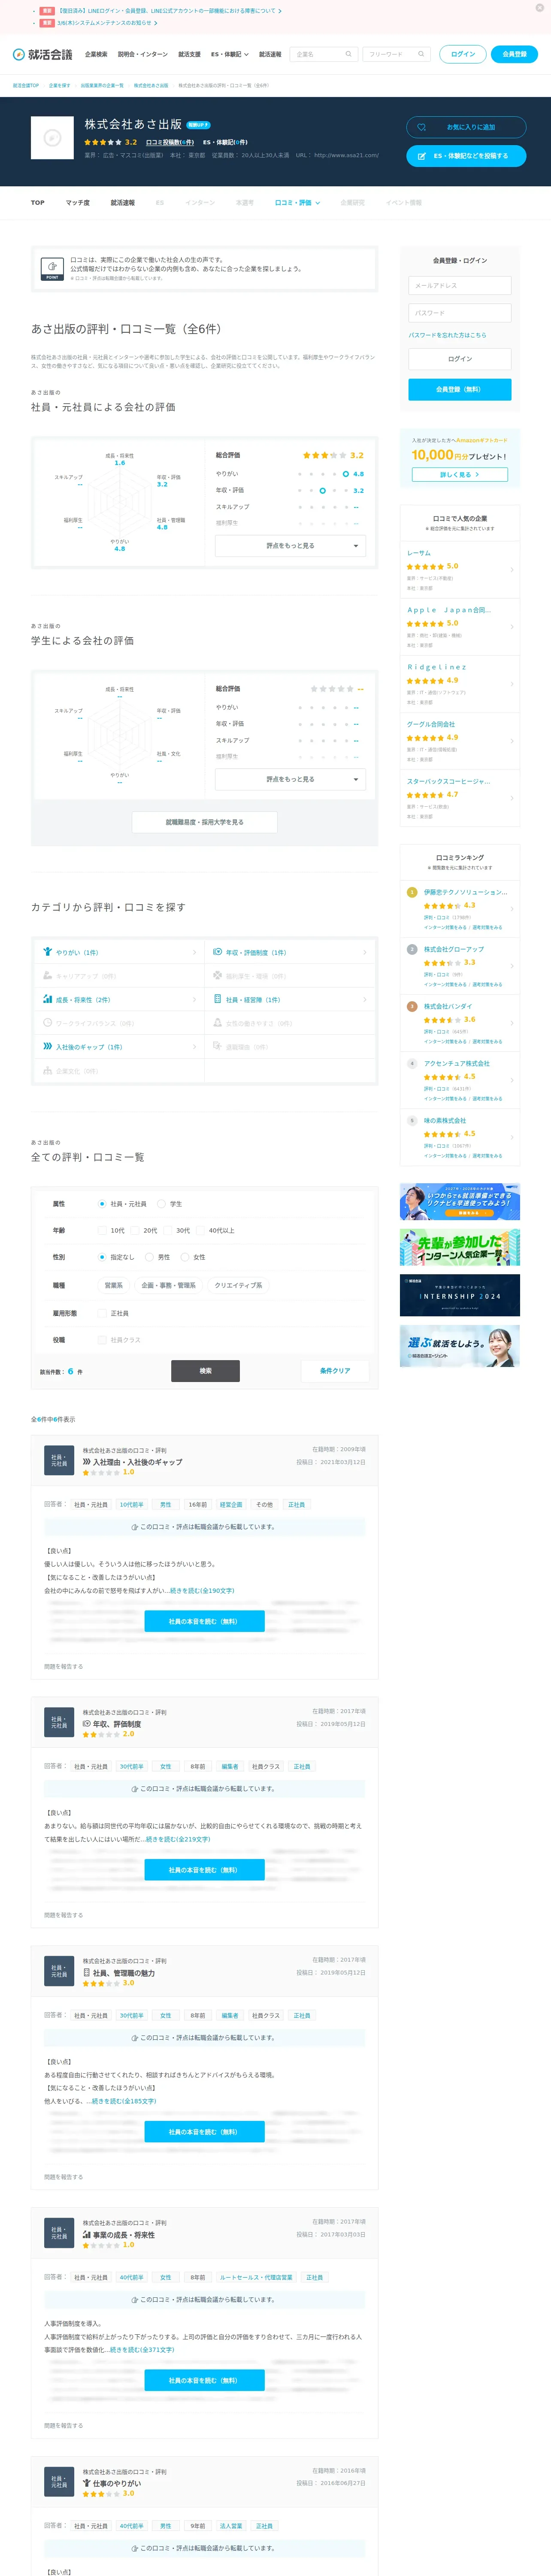The image size is (551, 2576).
Task: Open 説明会・インターン in the header menu
Action: tap(143, 54)
